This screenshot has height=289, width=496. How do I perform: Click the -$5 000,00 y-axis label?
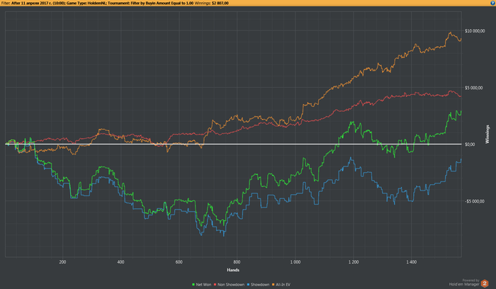[x=474, y=201]
